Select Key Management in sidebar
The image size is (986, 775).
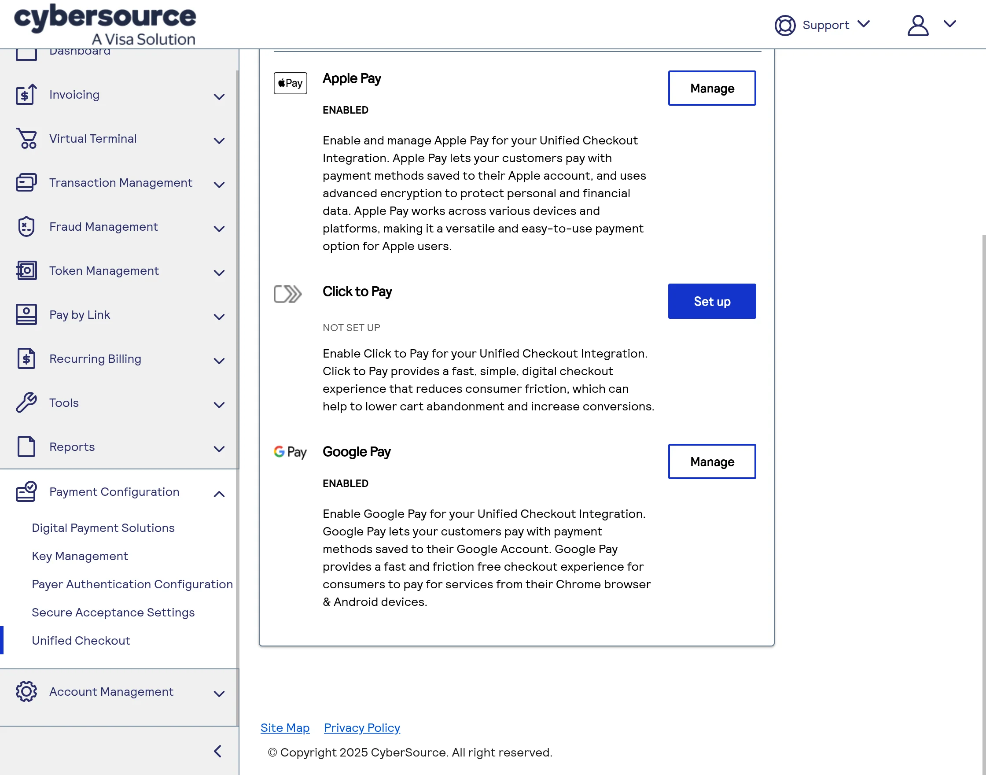[x=80, y=556]
